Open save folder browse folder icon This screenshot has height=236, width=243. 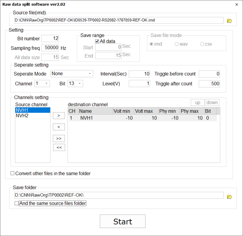click(x=229, y=197)
